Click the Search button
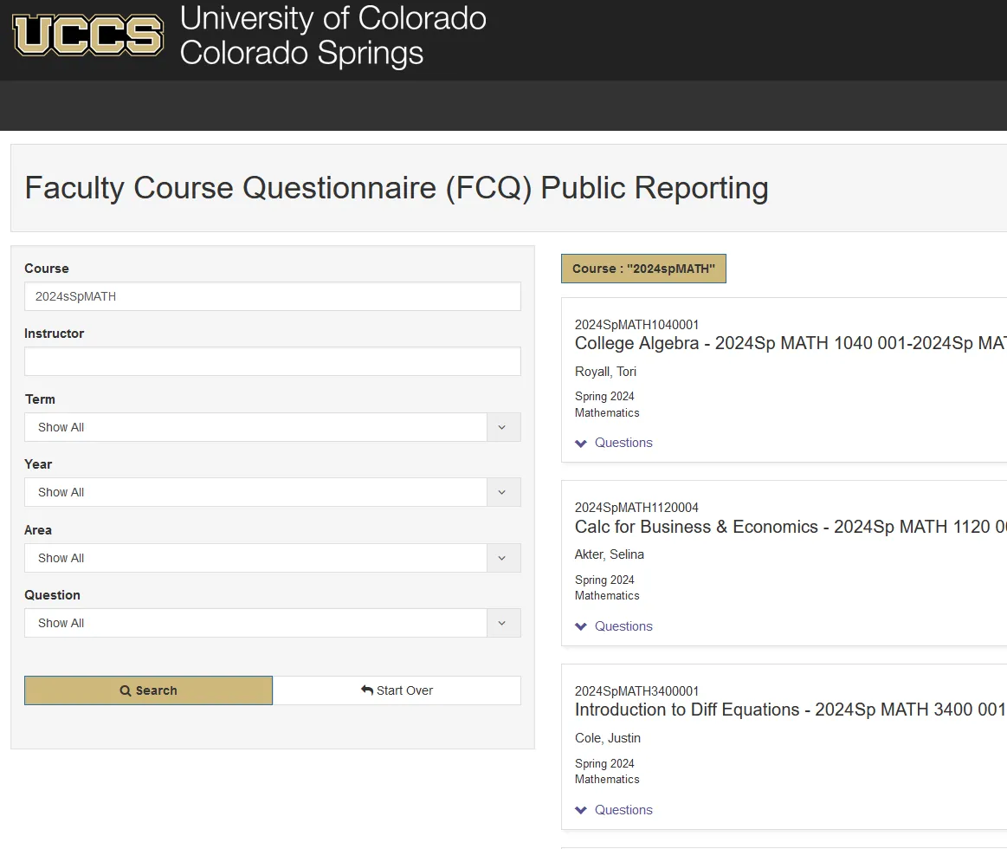 [147, 690]
